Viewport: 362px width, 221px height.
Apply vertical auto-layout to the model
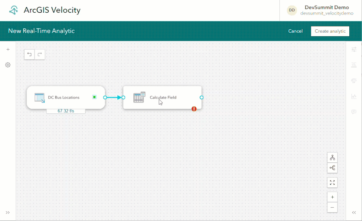point(332,158)
